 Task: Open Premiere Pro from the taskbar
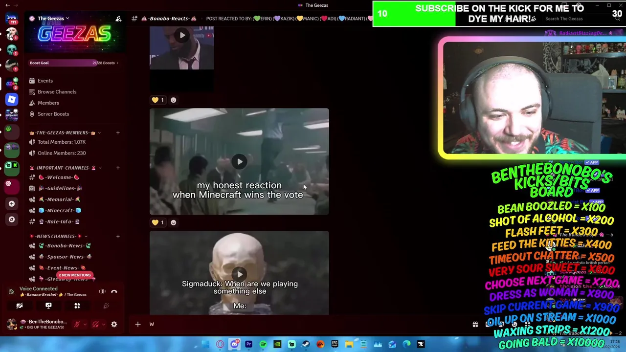click(x=248, y=344)
